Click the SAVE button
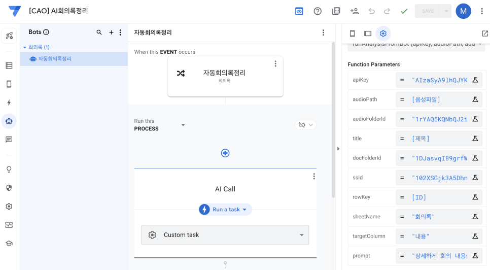Screen dimensions: 490x270 click(428, 11)
